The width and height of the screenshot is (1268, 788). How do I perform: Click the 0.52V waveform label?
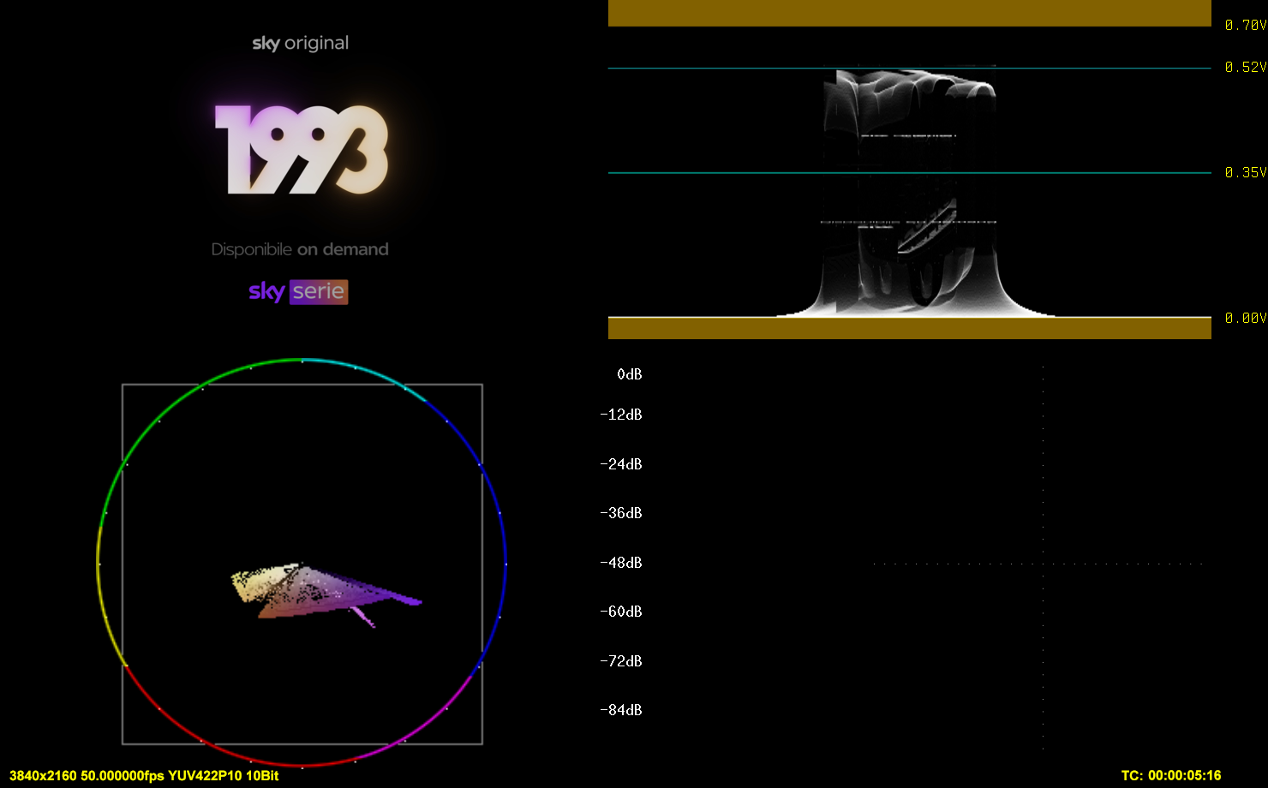[x=1246, y=67]
